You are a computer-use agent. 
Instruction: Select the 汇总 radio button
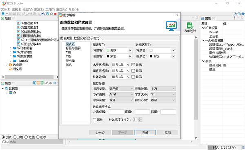(x=38, y=137)
